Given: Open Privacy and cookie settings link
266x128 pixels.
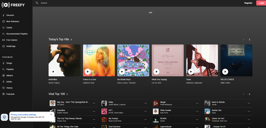Looking at the screenshot, I should coord(23,115).
